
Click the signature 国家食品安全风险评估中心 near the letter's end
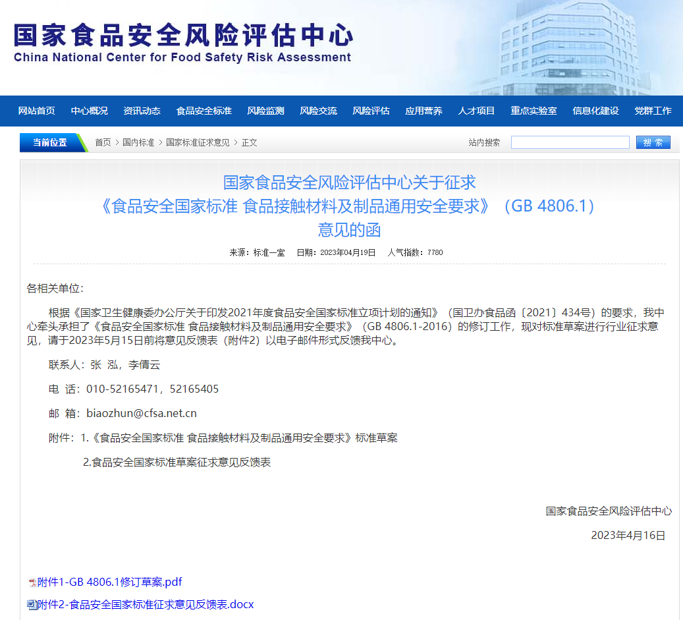coord(609,511)
